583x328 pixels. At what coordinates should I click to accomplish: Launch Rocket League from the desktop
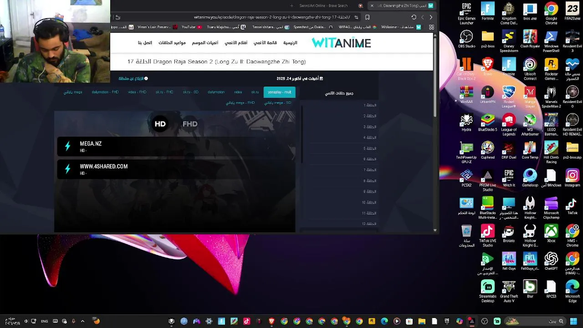[x=509, y=97]
